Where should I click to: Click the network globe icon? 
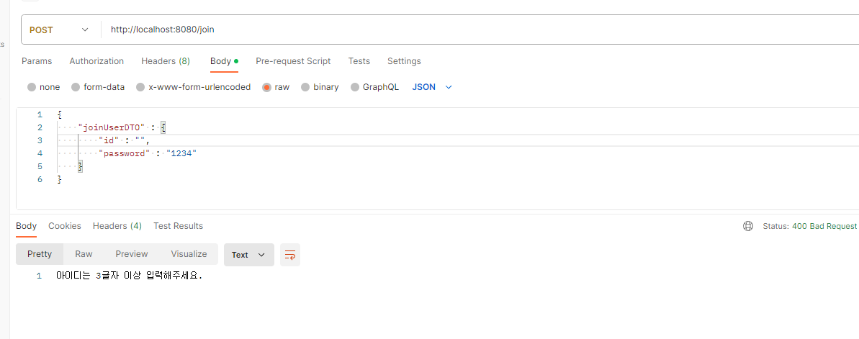click(748, 226)
